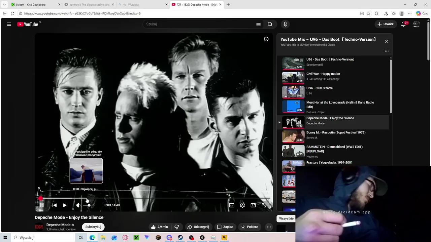431x242 pixels.
Task: Click the search magnifier button
Action: (x=270, y=24)
